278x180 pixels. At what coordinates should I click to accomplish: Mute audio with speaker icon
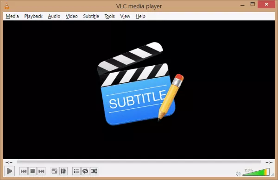pyautogui.click(x=238, y=174)
